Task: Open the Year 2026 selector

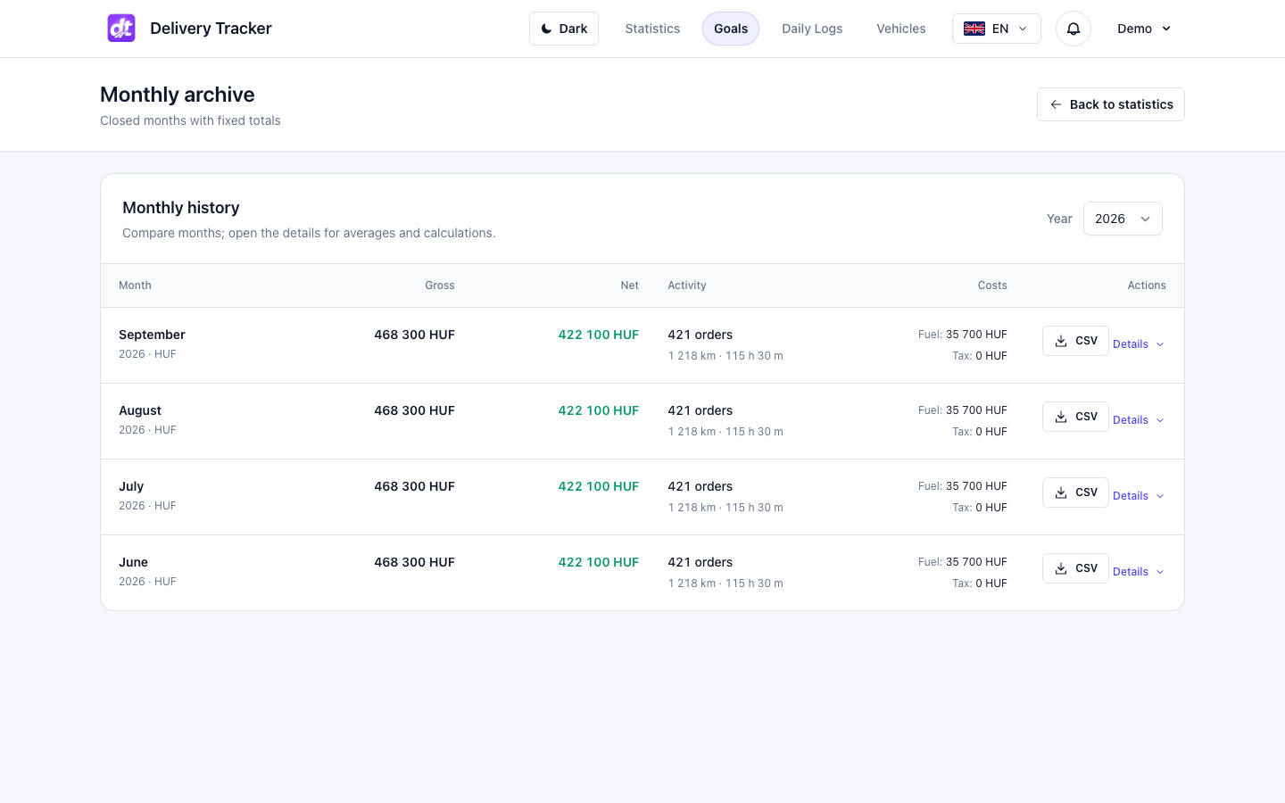Action: pos(1123,219)
